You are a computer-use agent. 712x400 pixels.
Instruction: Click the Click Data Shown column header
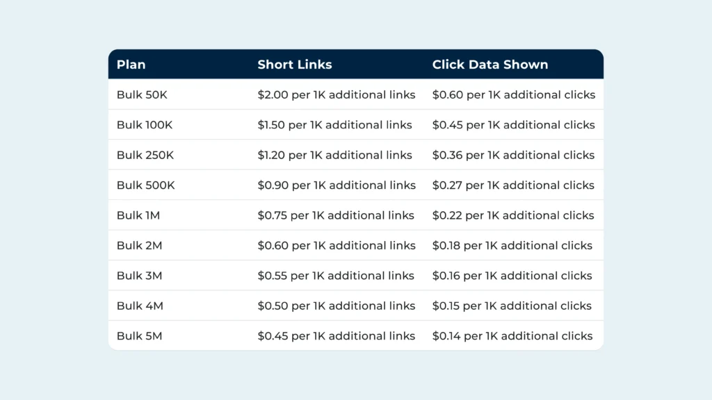point(490,65)
